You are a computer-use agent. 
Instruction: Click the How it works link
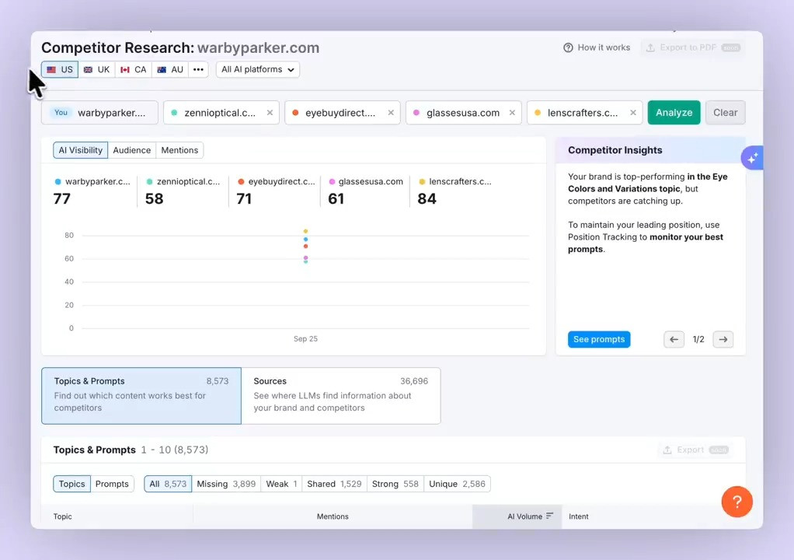pyautogui.click(x=597, y=47)
